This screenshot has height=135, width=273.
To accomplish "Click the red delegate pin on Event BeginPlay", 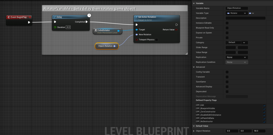I will (30, 17).
